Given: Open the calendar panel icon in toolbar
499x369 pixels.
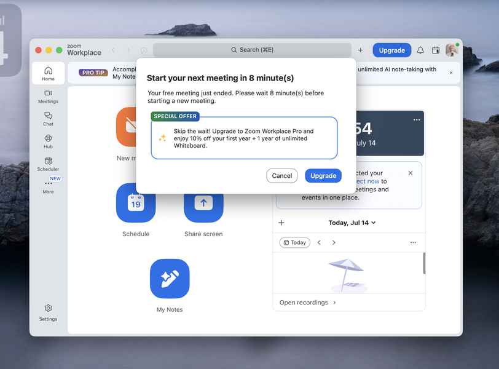Looking at the screenshot, I should [436, 50].
